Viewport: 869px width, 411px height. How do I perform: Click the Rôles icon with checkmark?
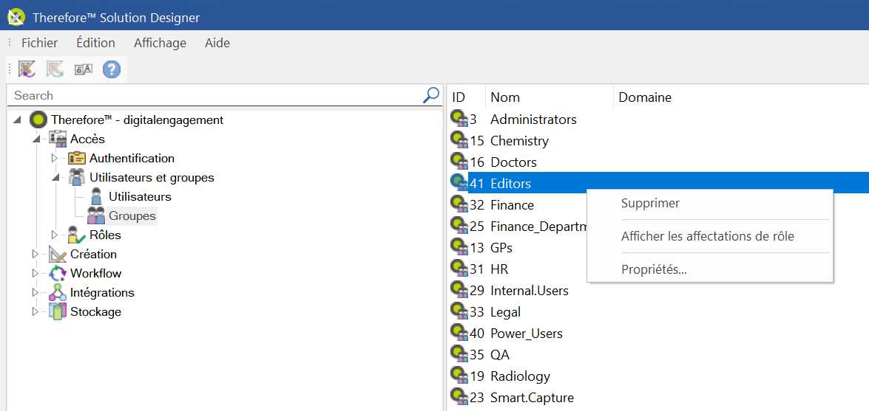coord(77,235)
